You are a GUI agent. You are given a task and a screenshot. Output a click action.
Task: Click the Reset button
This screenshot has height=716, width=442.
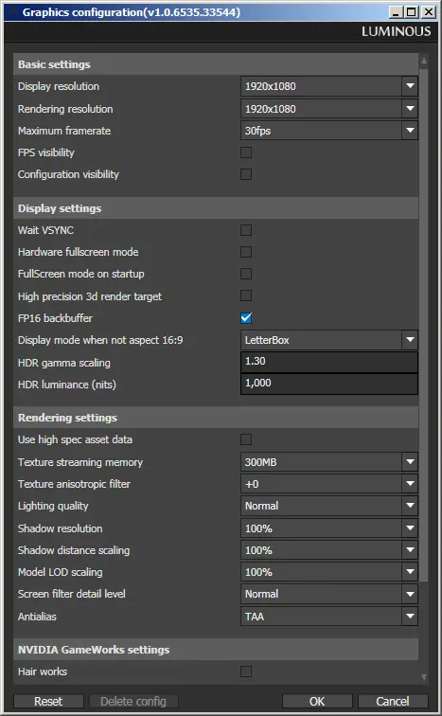(48, 701)
